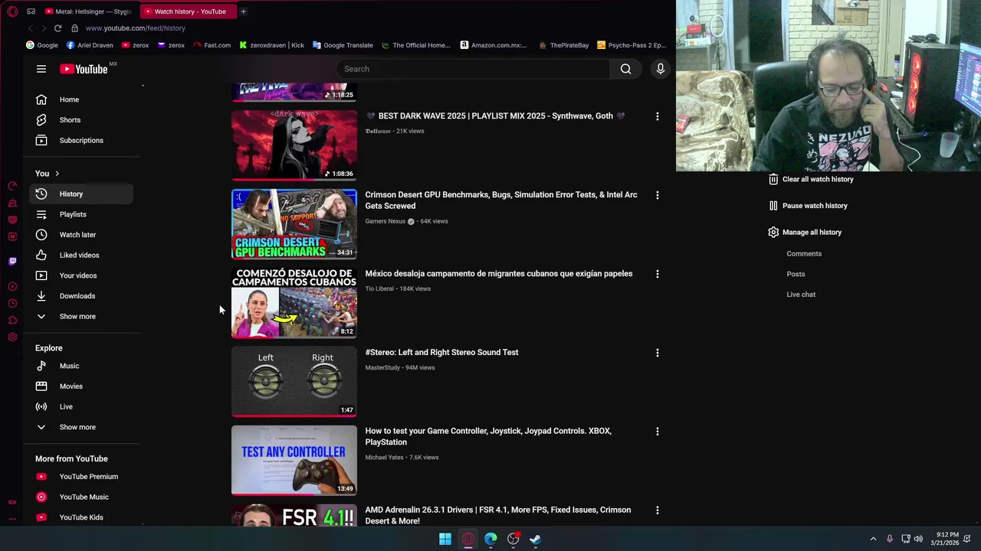Open Manage all history

pos(805,233)
